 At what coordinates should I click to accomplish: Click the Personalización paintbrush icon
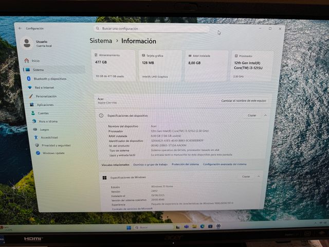(x=31, y=96)
